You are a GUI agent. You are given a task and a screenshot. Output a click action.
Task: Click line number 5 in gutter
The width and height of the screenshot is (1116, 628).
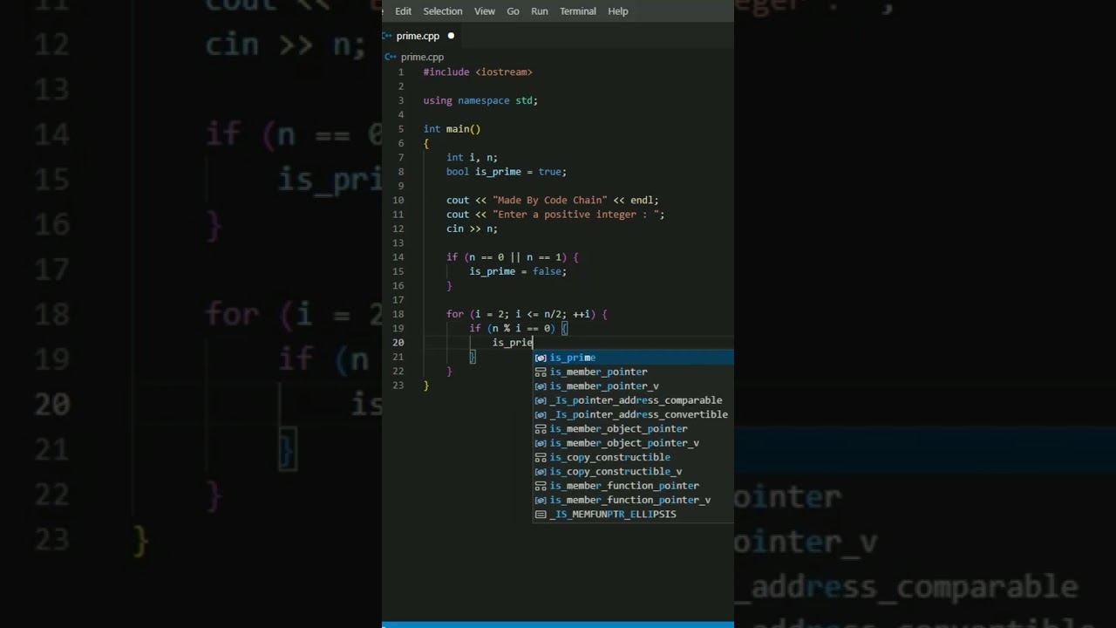(401, 129)
